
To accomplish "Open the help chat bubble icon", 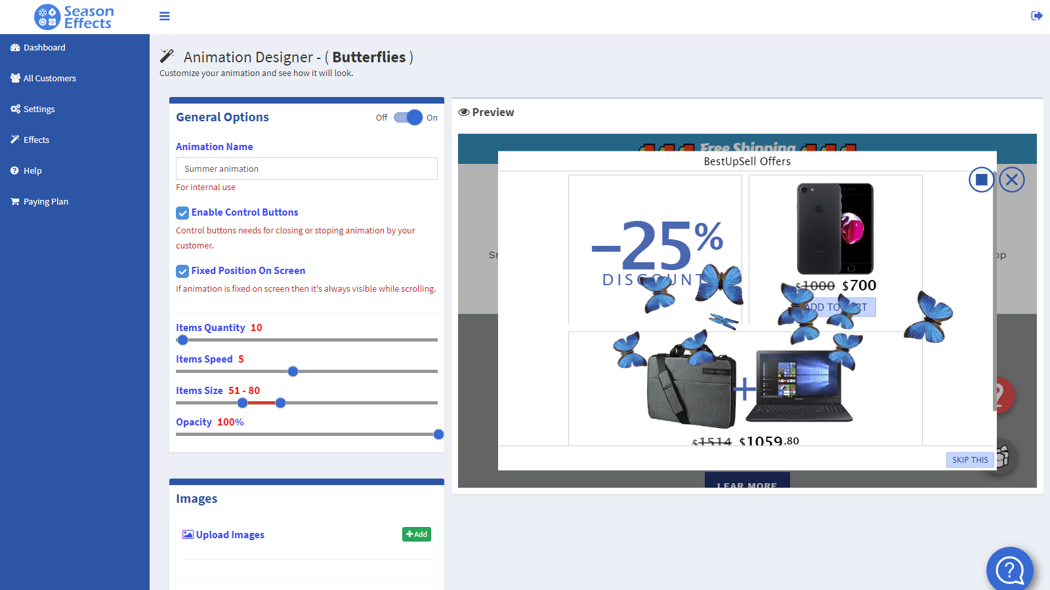I will [x=1009, y=570].
